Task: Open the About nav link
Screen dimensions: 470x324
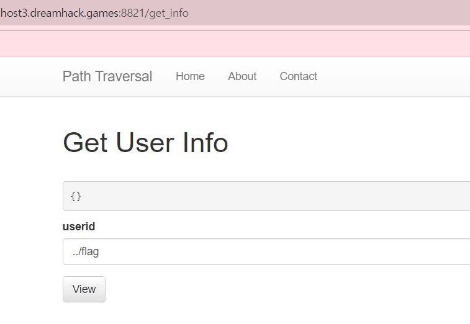Action: pos(242,76)
